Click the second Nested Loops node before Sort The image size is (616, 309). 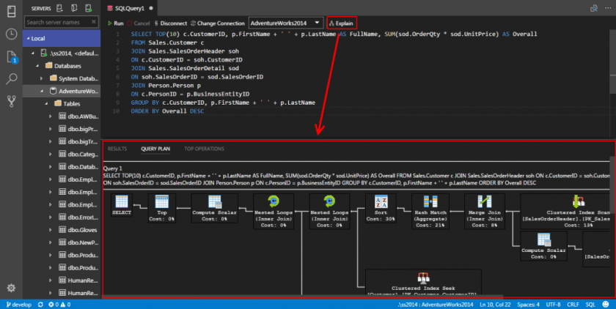click(329, 212)
